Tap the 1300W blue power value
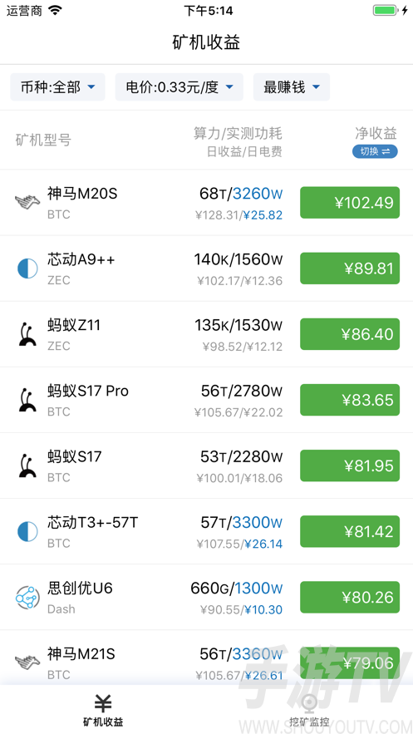413x734 pixels. 258,588
